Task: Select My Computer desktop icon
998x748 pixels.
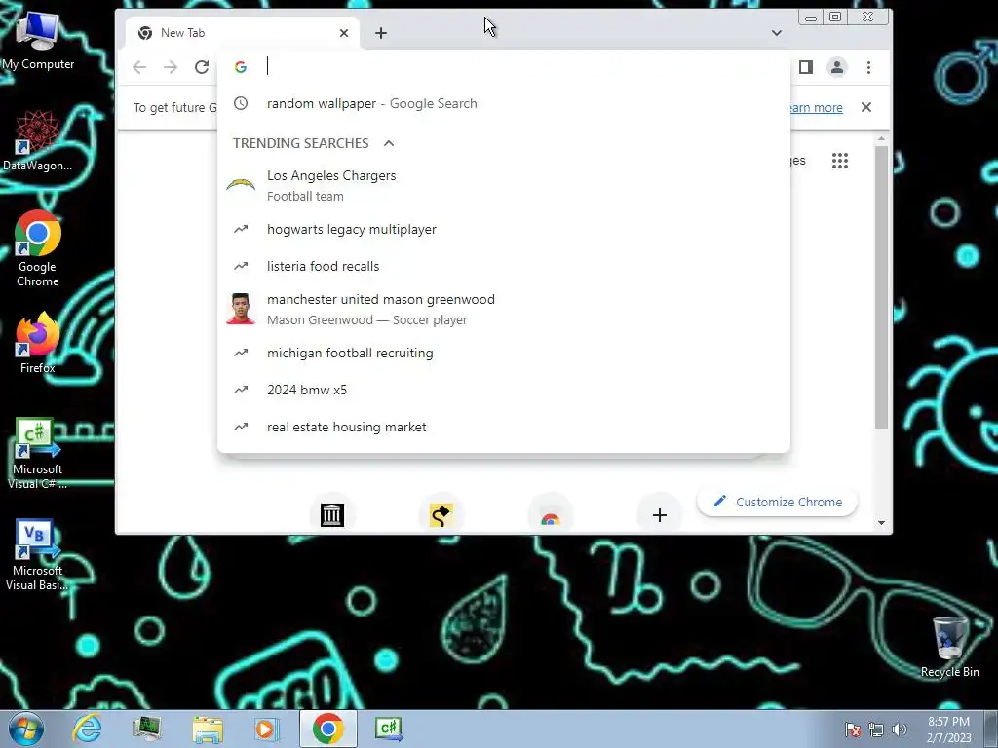Action: click(x=38, y=41)
